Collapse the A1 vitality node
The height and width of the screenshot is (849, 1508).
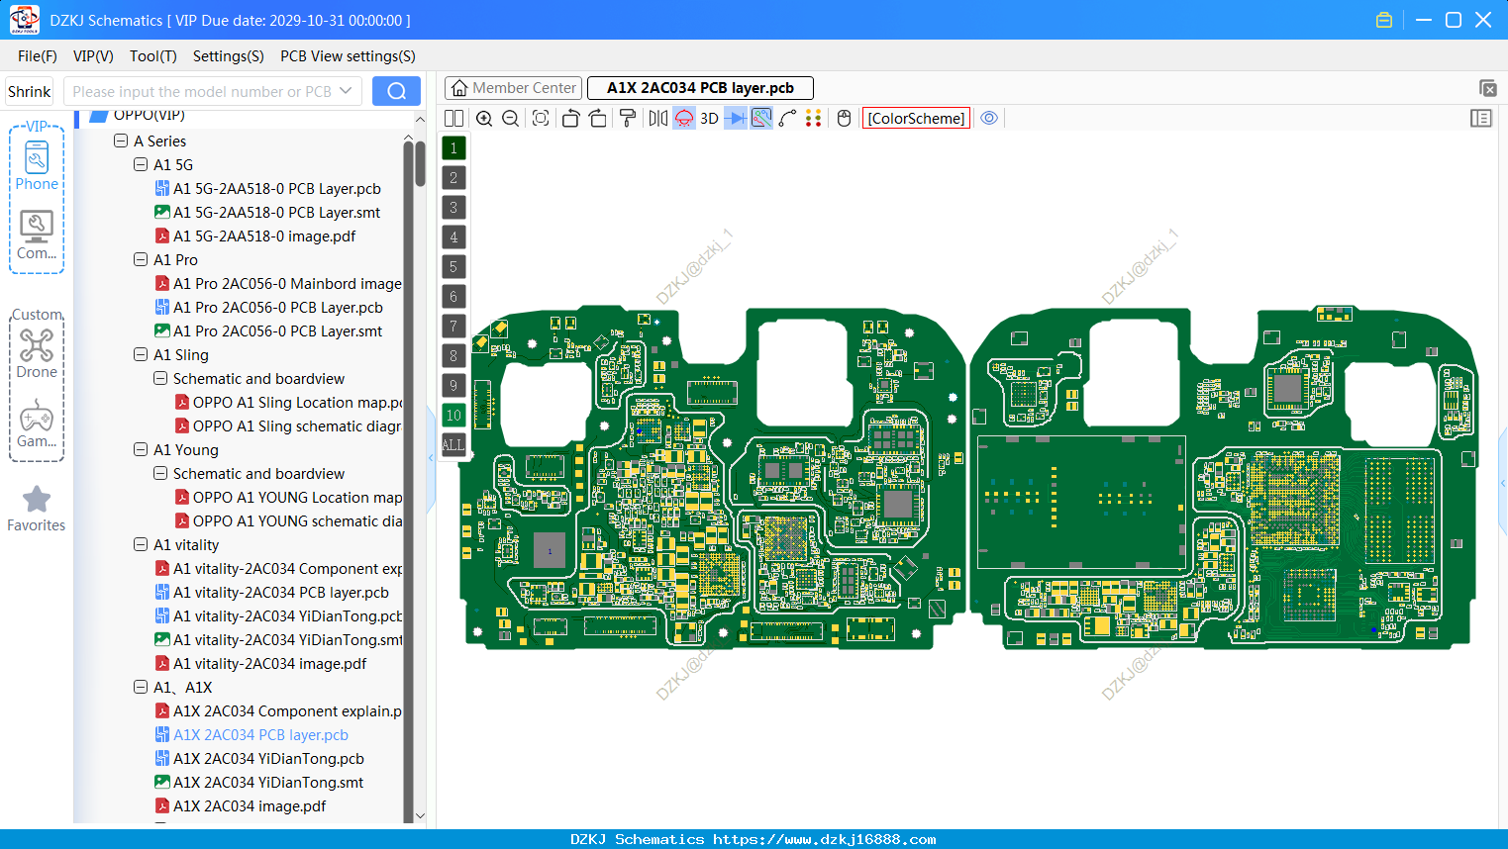point(141,544)
